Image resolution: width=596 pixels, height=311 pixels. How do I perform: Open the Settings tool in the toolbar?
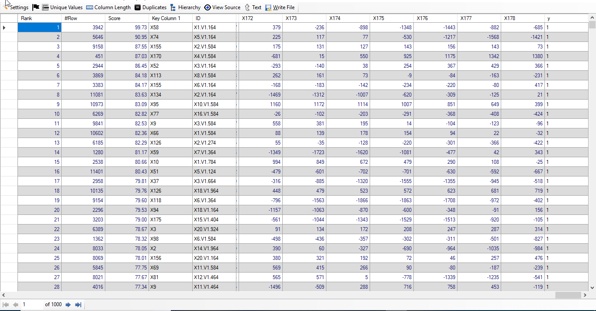[16, 7]
